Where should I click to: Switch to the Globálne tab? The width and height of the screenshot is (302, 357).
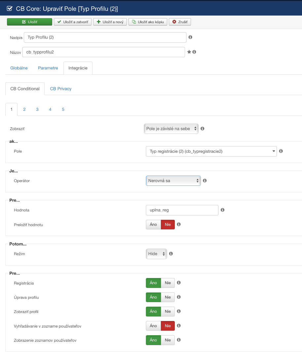[19, 68]
